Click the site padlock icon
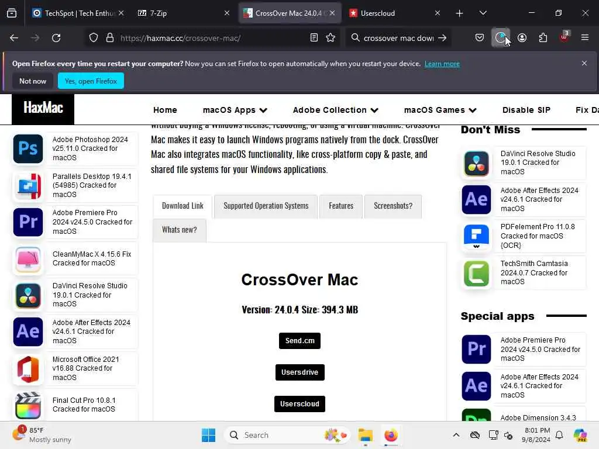599x449 pixels. (x=110, y=38)
